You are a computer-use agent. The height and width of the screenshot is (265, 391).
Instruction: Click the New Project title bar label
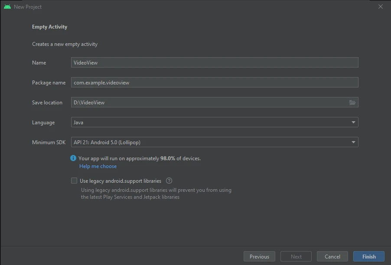click(x=27, y=6)
